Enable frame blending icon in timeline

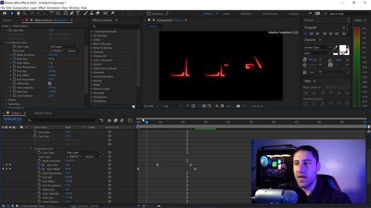click(115, 121)
